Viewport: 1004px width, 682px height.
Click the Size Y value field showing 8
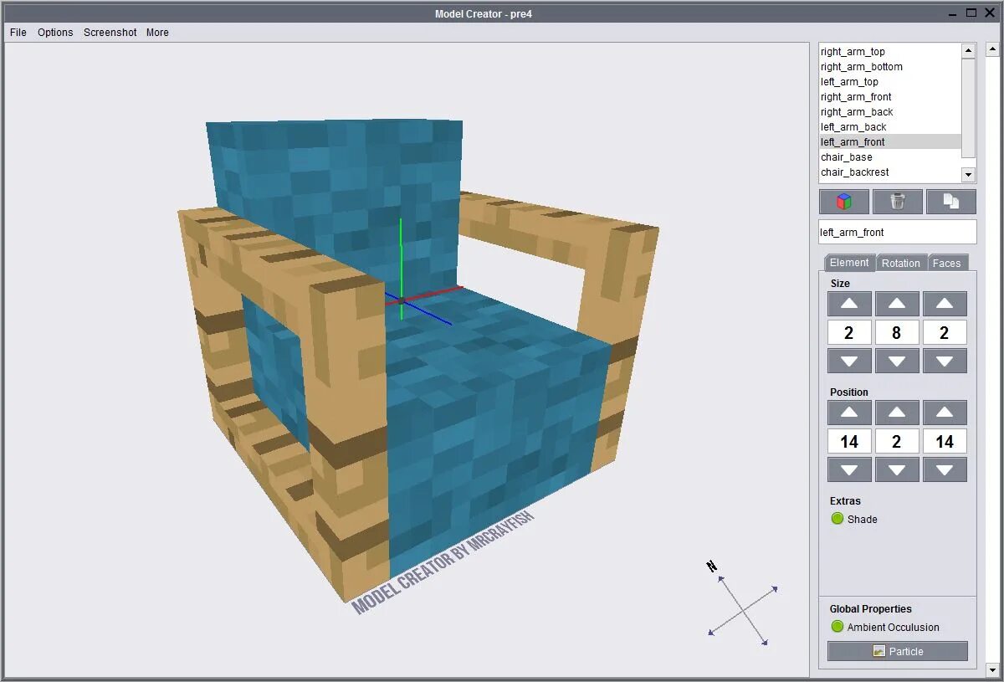coord(897,332)
